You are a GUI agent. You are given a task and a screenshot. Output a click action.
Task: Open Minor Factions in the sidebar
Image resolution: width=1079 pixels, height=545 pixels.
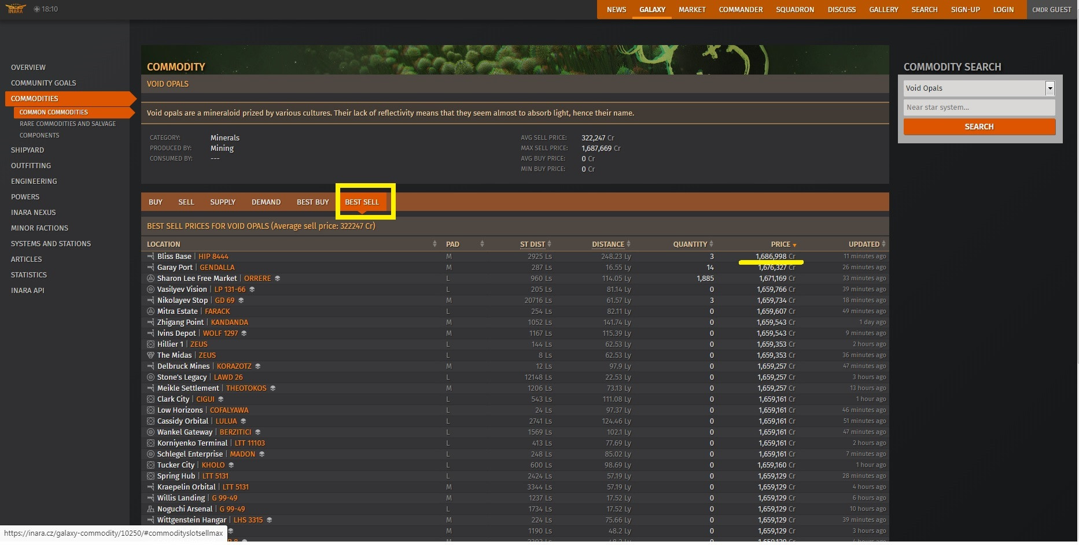[x=39, y=228]
